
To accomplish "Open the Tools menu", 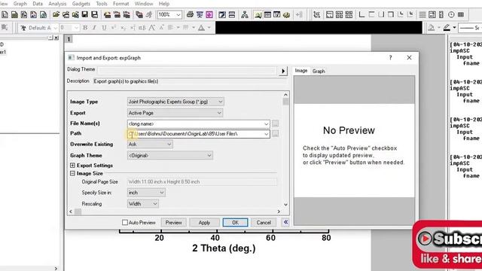I will (102, 4).
